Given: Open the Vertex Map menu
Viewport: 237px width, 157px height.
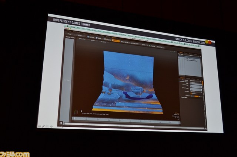Looking at the screenshot, I should coord(123,35).
